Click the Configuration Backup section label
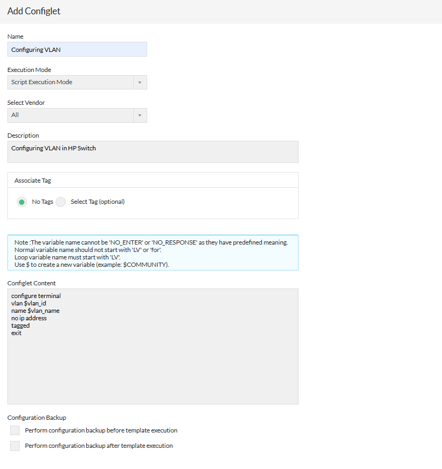Image resolution: width=442 pixels, height=469 pixels. (37, 418)
